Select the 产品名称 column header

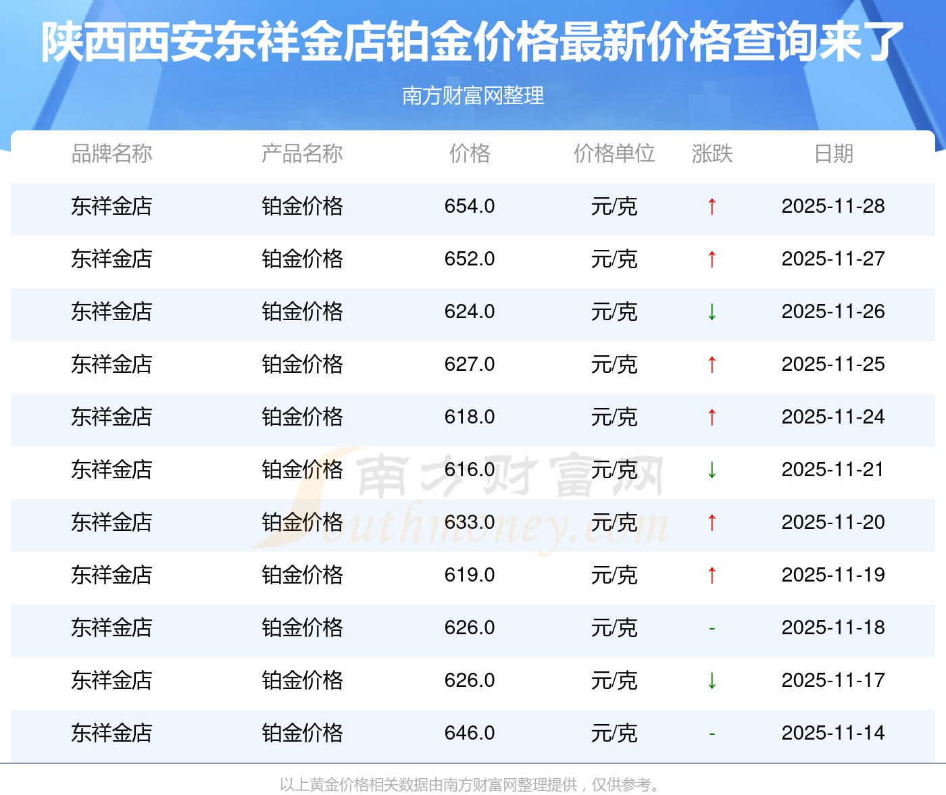point(302,154)
